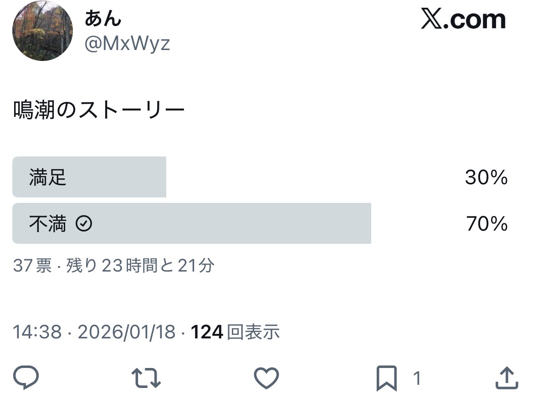Click the display name あん
The height and width of the screenshot is (418, 537).
pos(103,19)
